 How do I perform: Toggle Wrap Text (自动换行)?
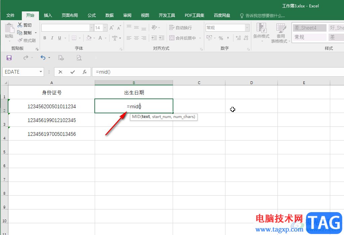(x=180, y=28)
